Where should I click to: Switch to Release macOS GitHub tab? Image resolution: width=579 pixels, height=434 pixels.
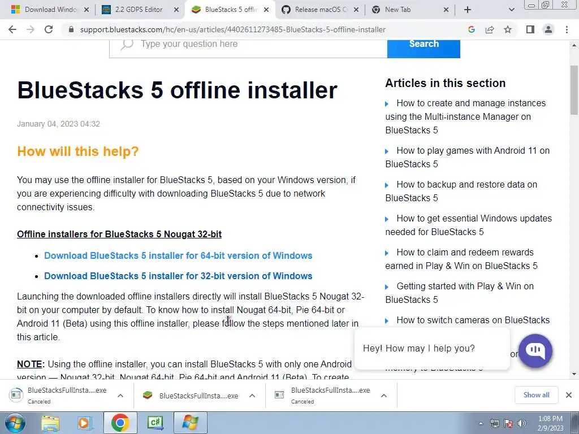pos(320,10)
